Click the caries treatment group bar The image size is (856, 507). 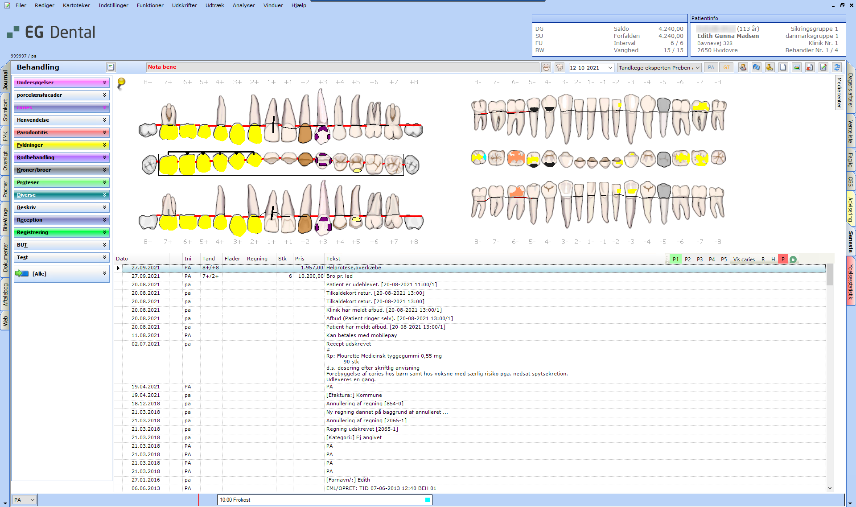[62, 107]
